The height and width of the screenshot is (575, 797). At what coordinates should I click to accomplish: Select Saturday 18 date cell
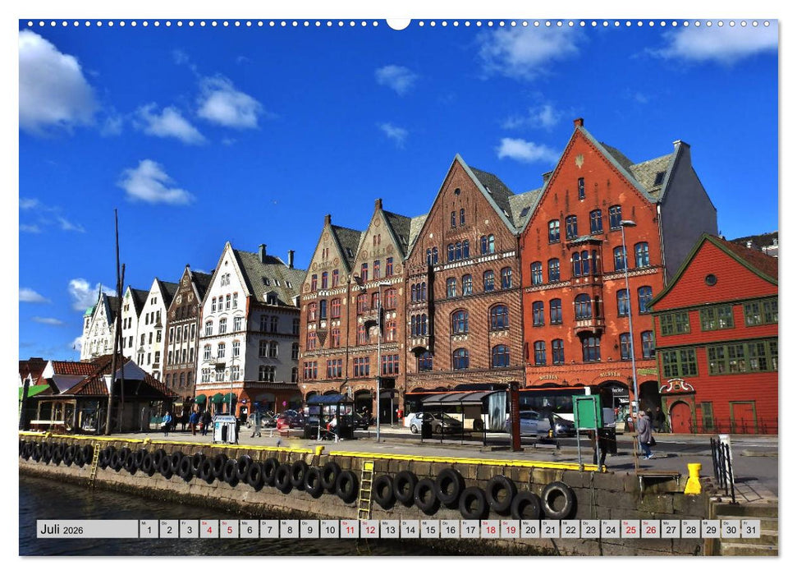click(x=490, y=529)
